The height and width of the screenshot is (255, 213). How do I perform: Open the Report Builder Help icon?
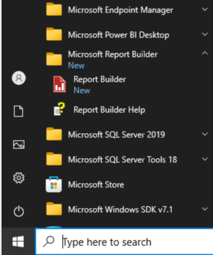coord(59,109)
